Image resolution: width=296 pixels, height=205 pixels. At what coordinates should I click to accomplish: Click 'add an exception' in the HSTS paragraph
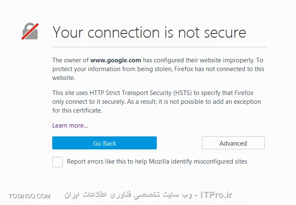click(237, 102)
